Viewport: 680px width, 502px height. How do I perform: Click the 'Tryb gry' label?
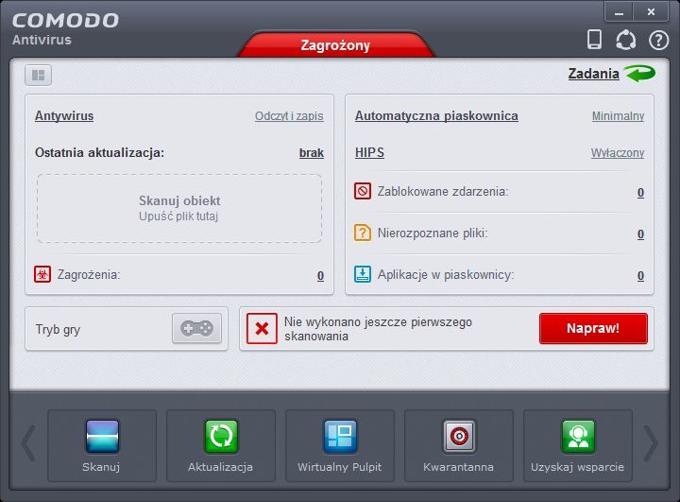tap(58, 330)
